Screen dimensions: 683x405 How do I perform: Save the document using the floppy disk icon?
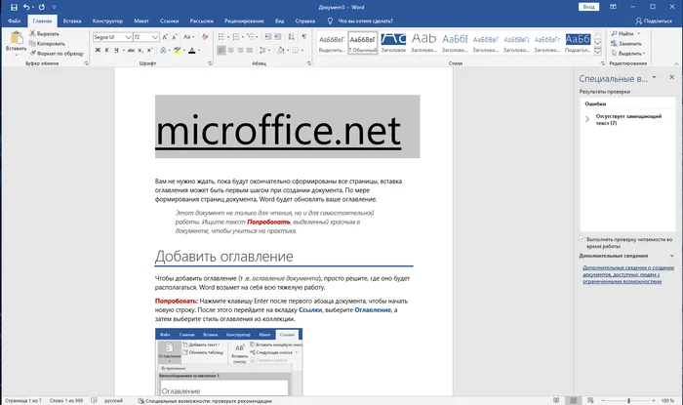[14, 7]
